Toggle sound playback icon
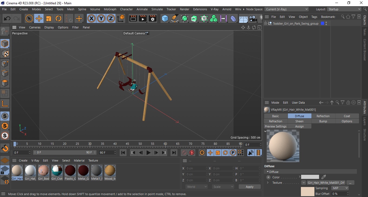Viewport: 368px width, 197px height. [x=251, y=153]
